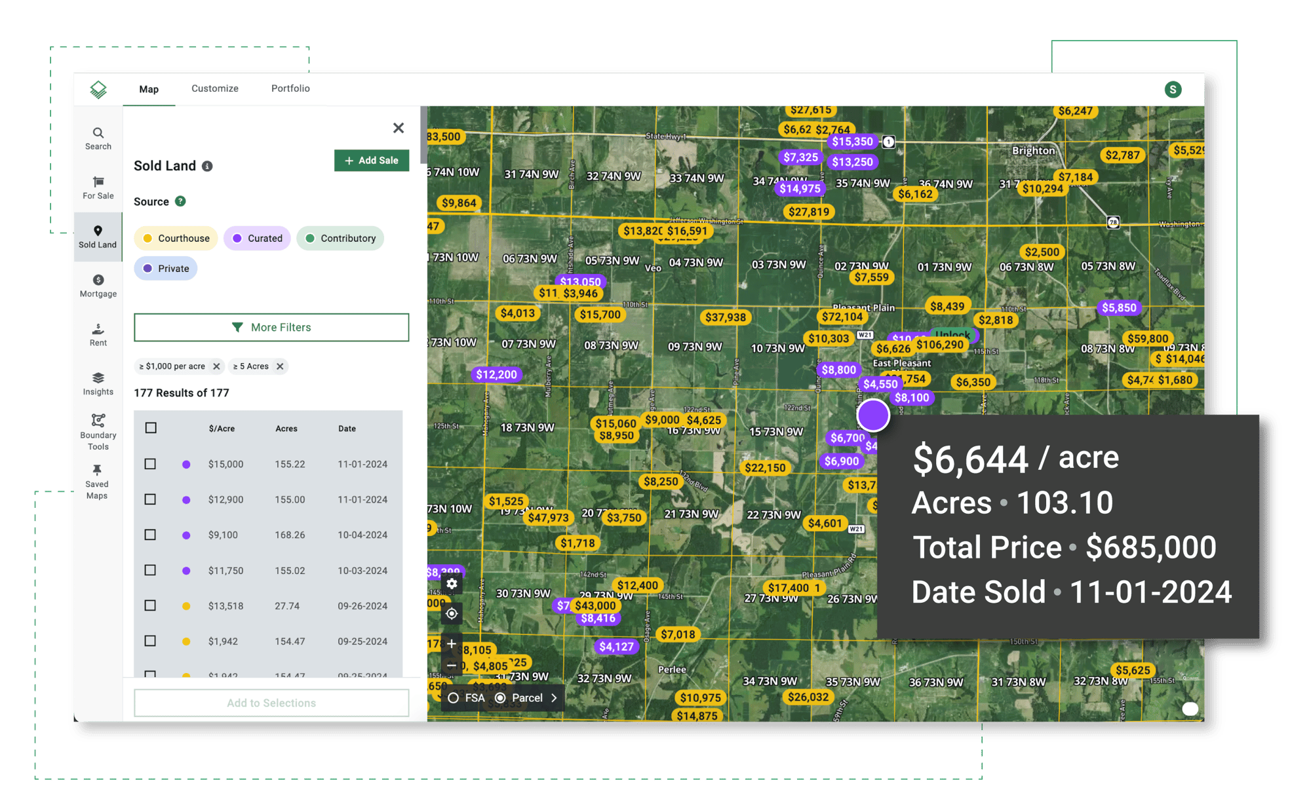
Task: Open the Source help tooltip
Action: coord(181,201)
